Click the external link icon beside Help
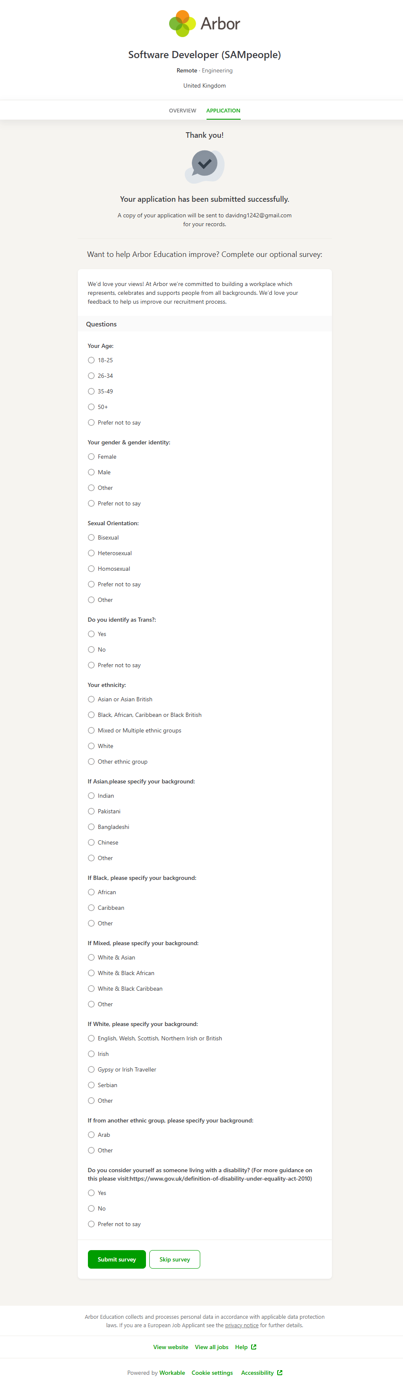 coord(254,1347)
